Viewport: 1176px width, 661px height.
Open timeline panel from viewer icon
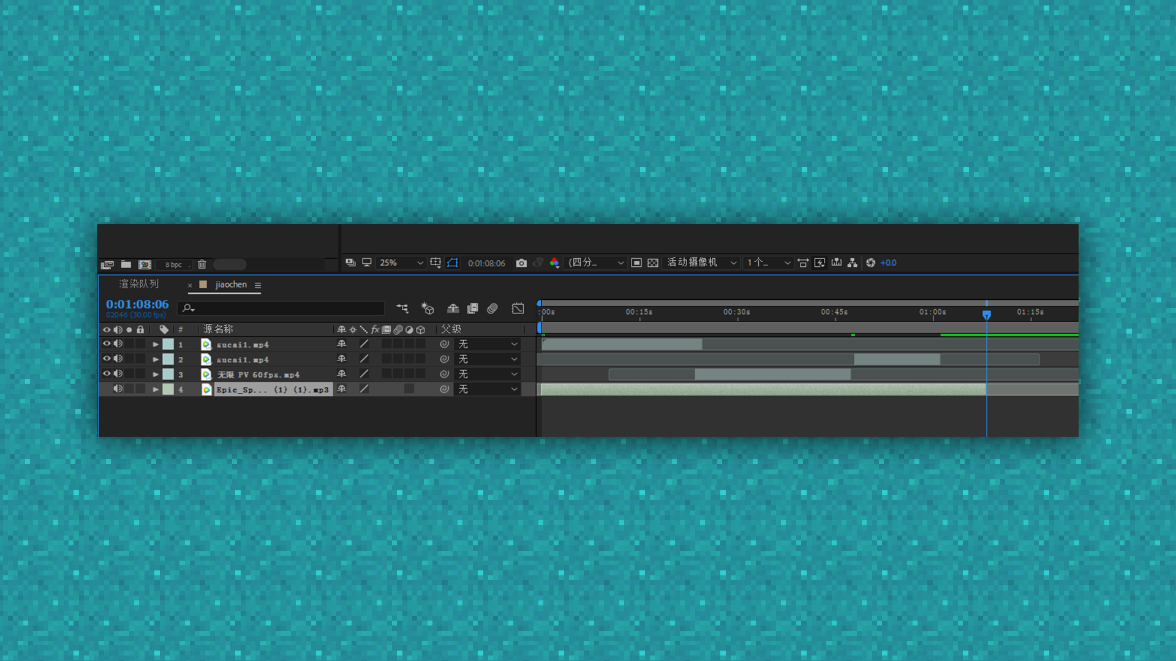click(x=836, y=263)
